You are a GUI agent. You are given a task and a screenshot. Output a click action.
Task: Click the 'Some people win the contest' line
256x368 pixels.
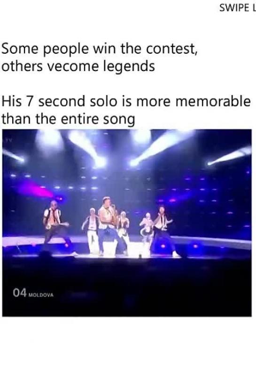pyautogui.click(x=99, y=49)
